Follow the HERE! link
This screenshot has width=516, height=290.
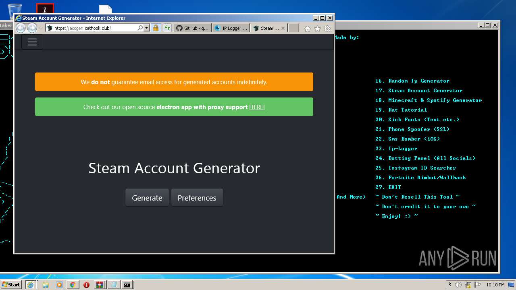[257, 107]
